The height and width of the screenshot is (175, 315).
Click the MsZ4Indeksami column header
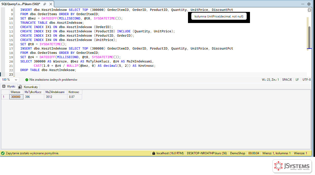coord(56,92)
